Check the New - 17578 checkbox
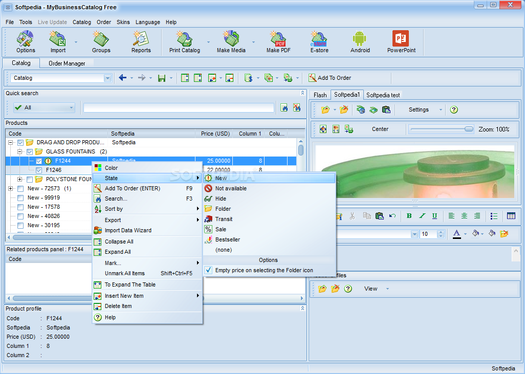This screenshot has width=525, height=374. point(20,207)
